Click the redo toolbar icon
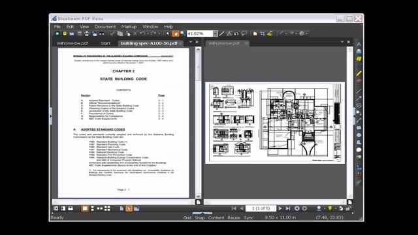Image resolution: width=418 pixels, height=235 pixels. tap(153, 33)
